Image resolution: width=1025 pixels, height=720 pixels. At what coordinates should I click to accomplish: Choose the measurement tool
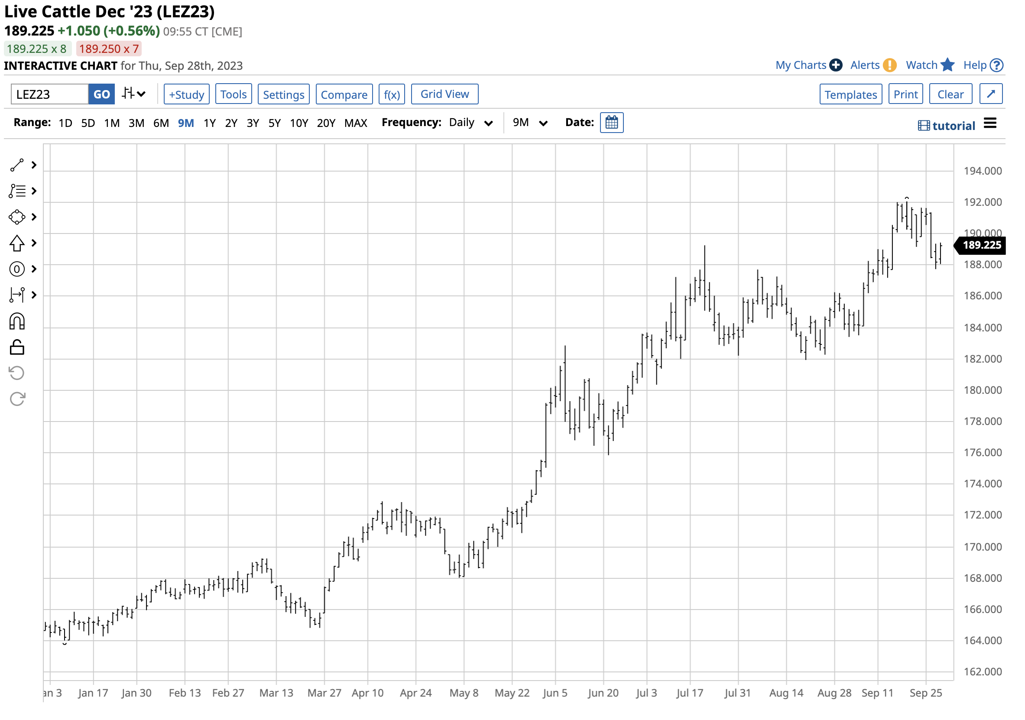(16, 295)
